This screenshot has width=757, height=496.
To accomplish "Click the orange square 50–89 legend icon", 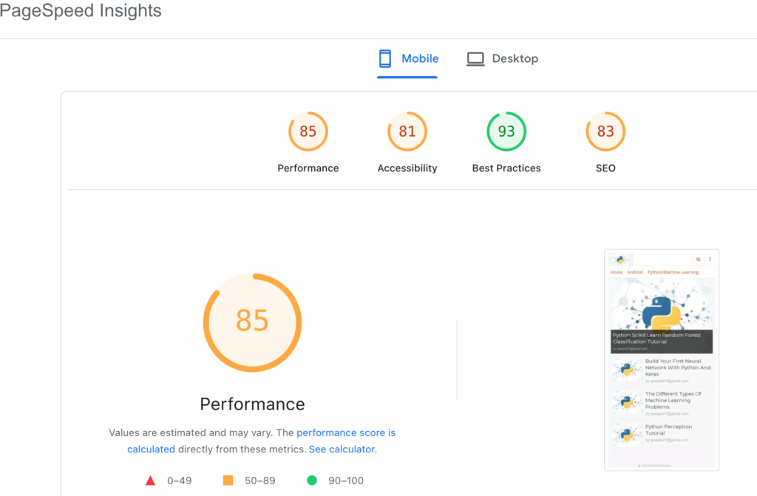I will 228,480.
